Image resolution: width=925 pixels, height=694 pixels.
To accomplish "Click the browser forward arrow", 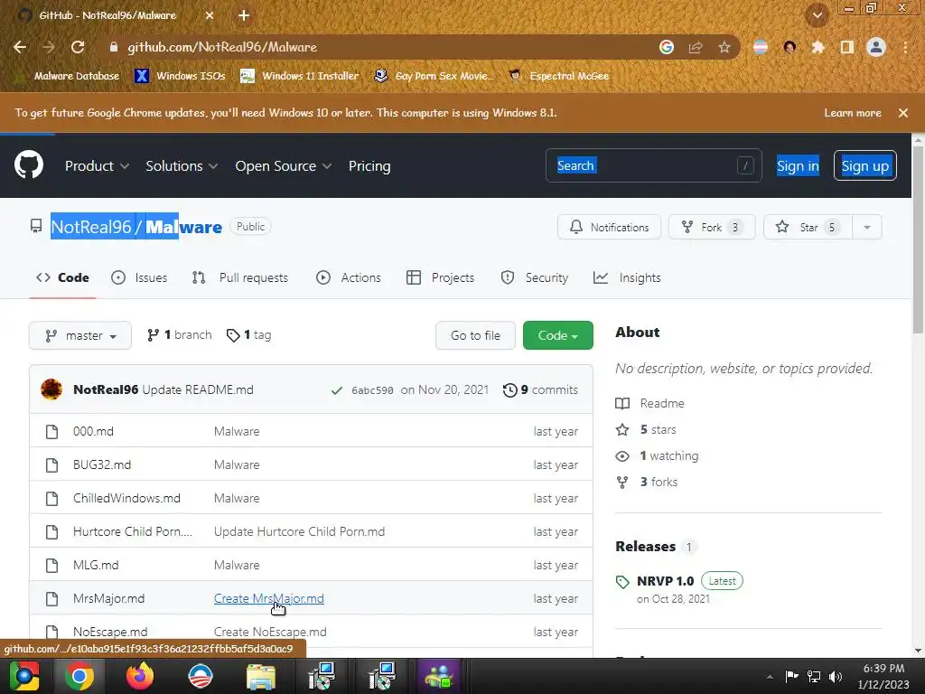I will click(x=49, y=47).
